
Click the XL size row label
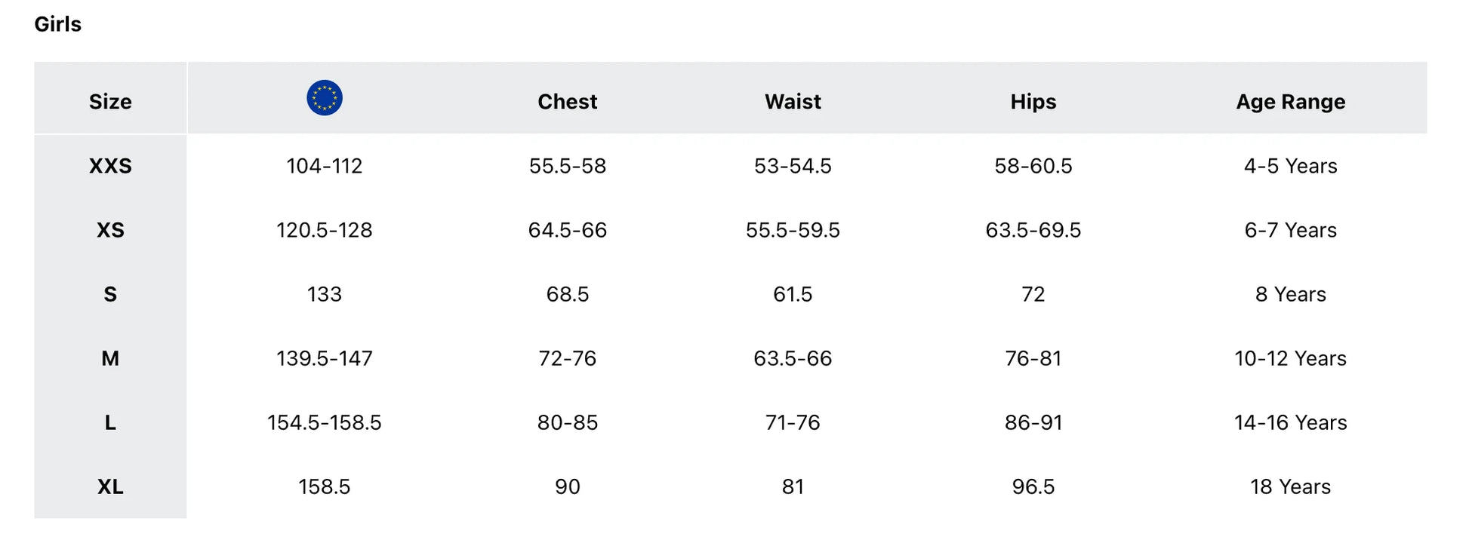pos(110,486)
